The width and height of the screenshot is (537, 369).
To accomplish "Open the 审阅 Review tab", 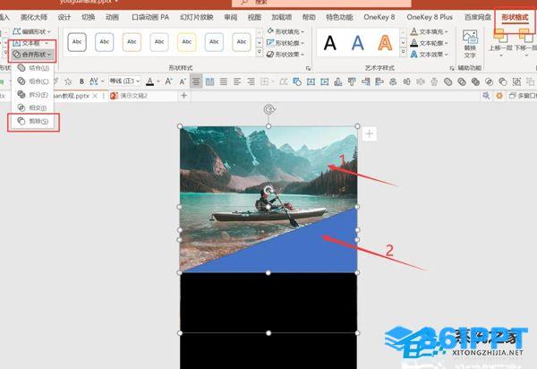I will point(231,17).
